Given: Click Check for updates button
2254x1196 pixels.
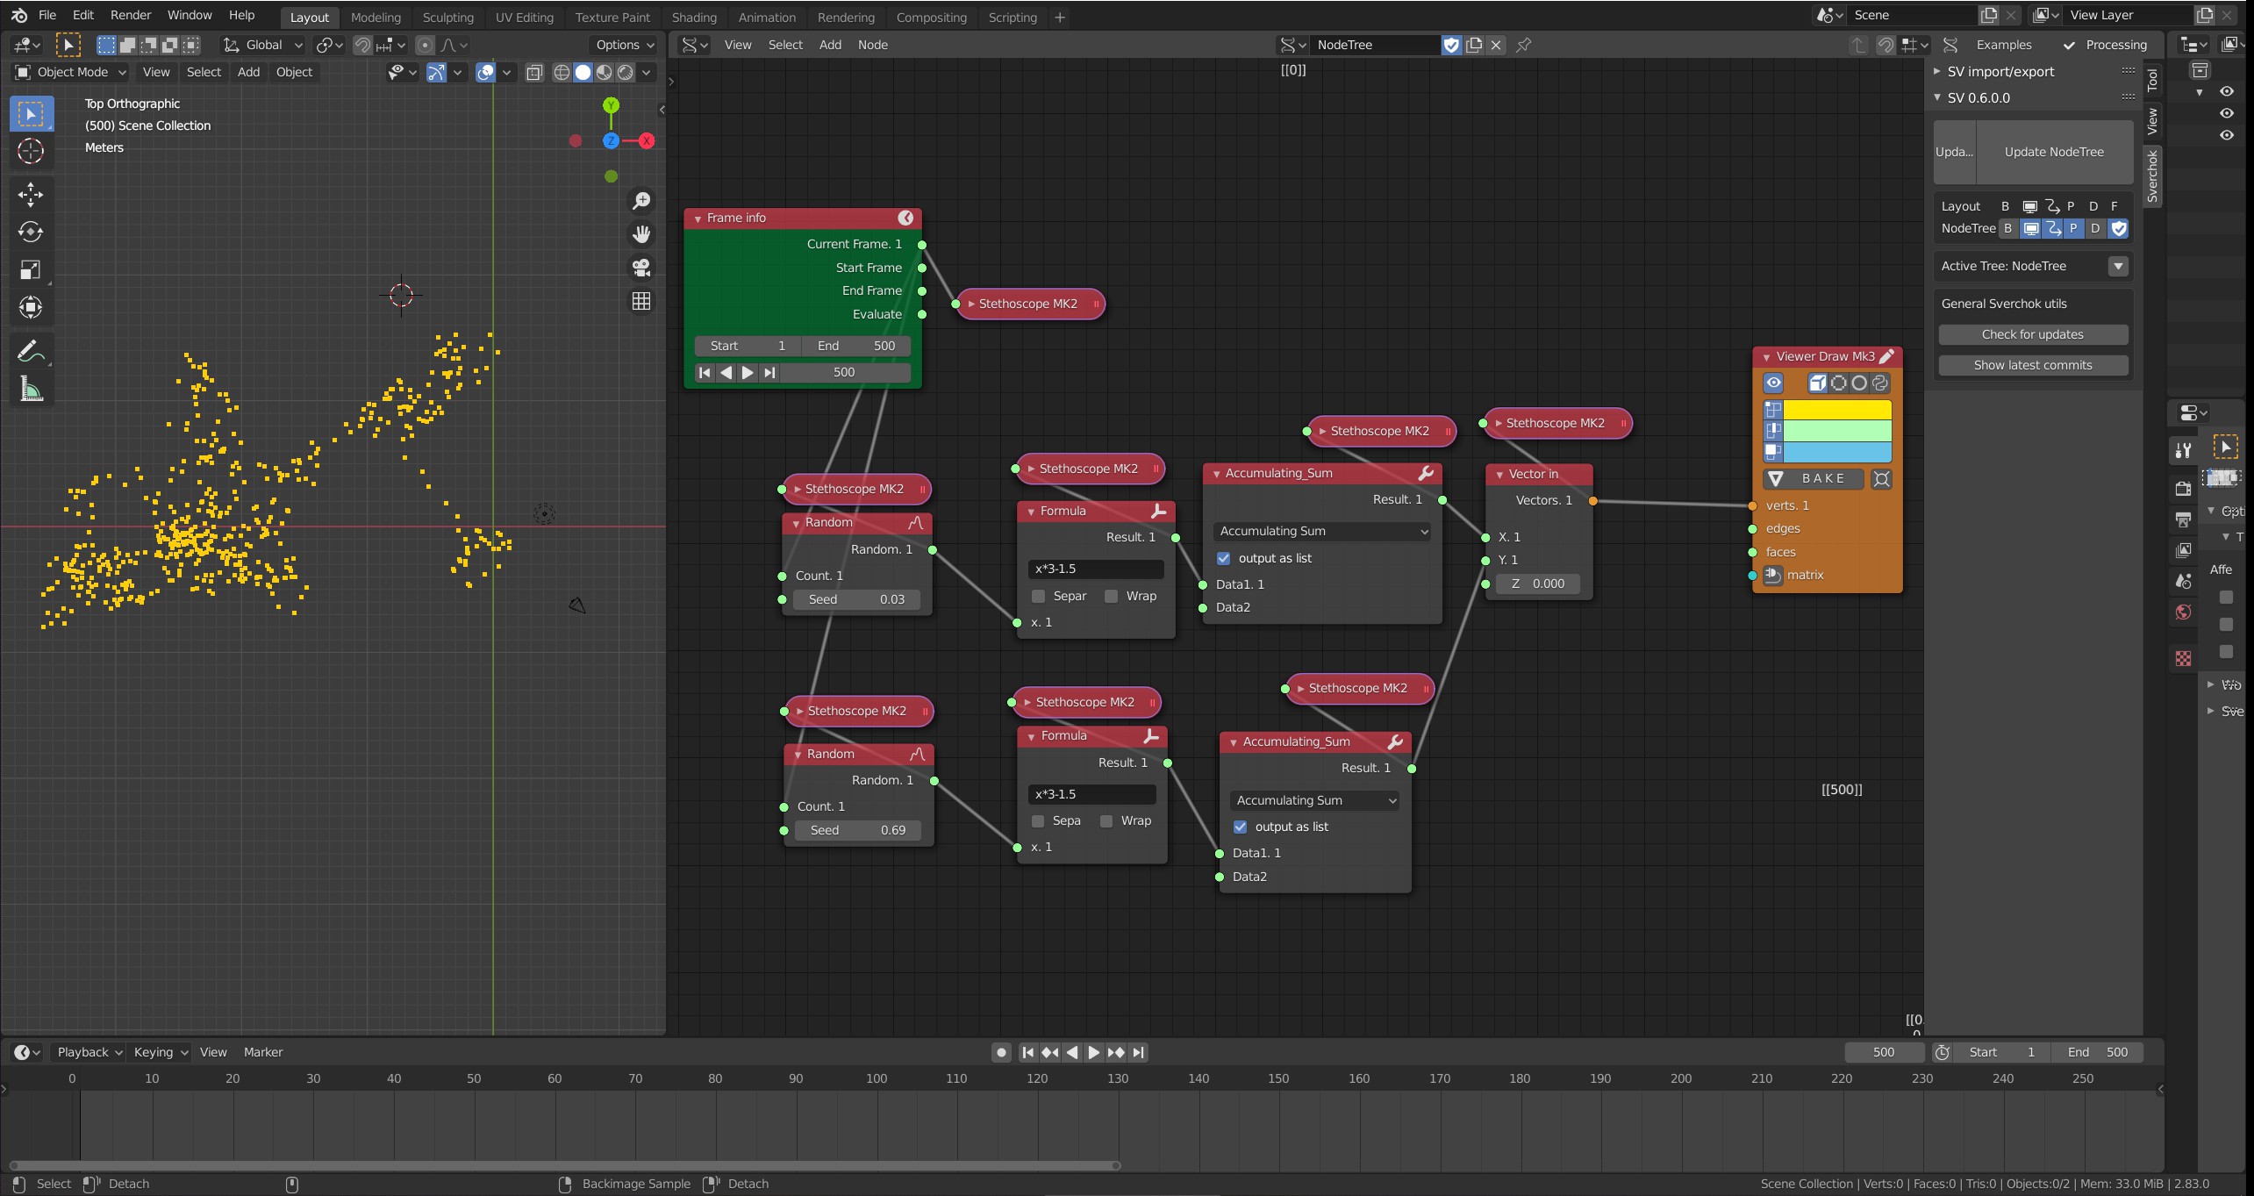Looking at the screenshot, I should (2032, 334).
